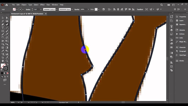The height and width of the screenshot is (106, 188).
Task: Select the Mesh tool
Action: click(x=3, y=48)
